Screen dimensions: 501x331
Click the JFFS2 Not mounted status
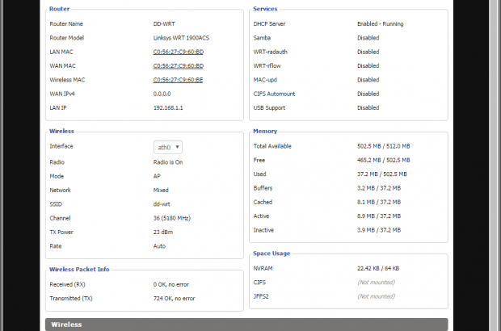coord(376,296)
